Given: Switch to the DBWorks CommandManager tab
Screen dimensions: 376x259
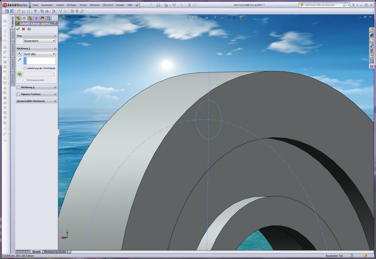Looking at the screenshot, I should (x=13, y=79).
